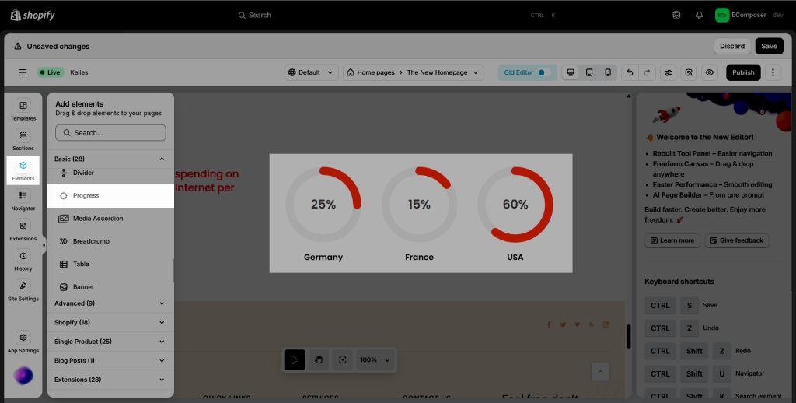Click the Shopify notifications bell
The height and width of the screenshot is (403, 796).
coord(699,15)
